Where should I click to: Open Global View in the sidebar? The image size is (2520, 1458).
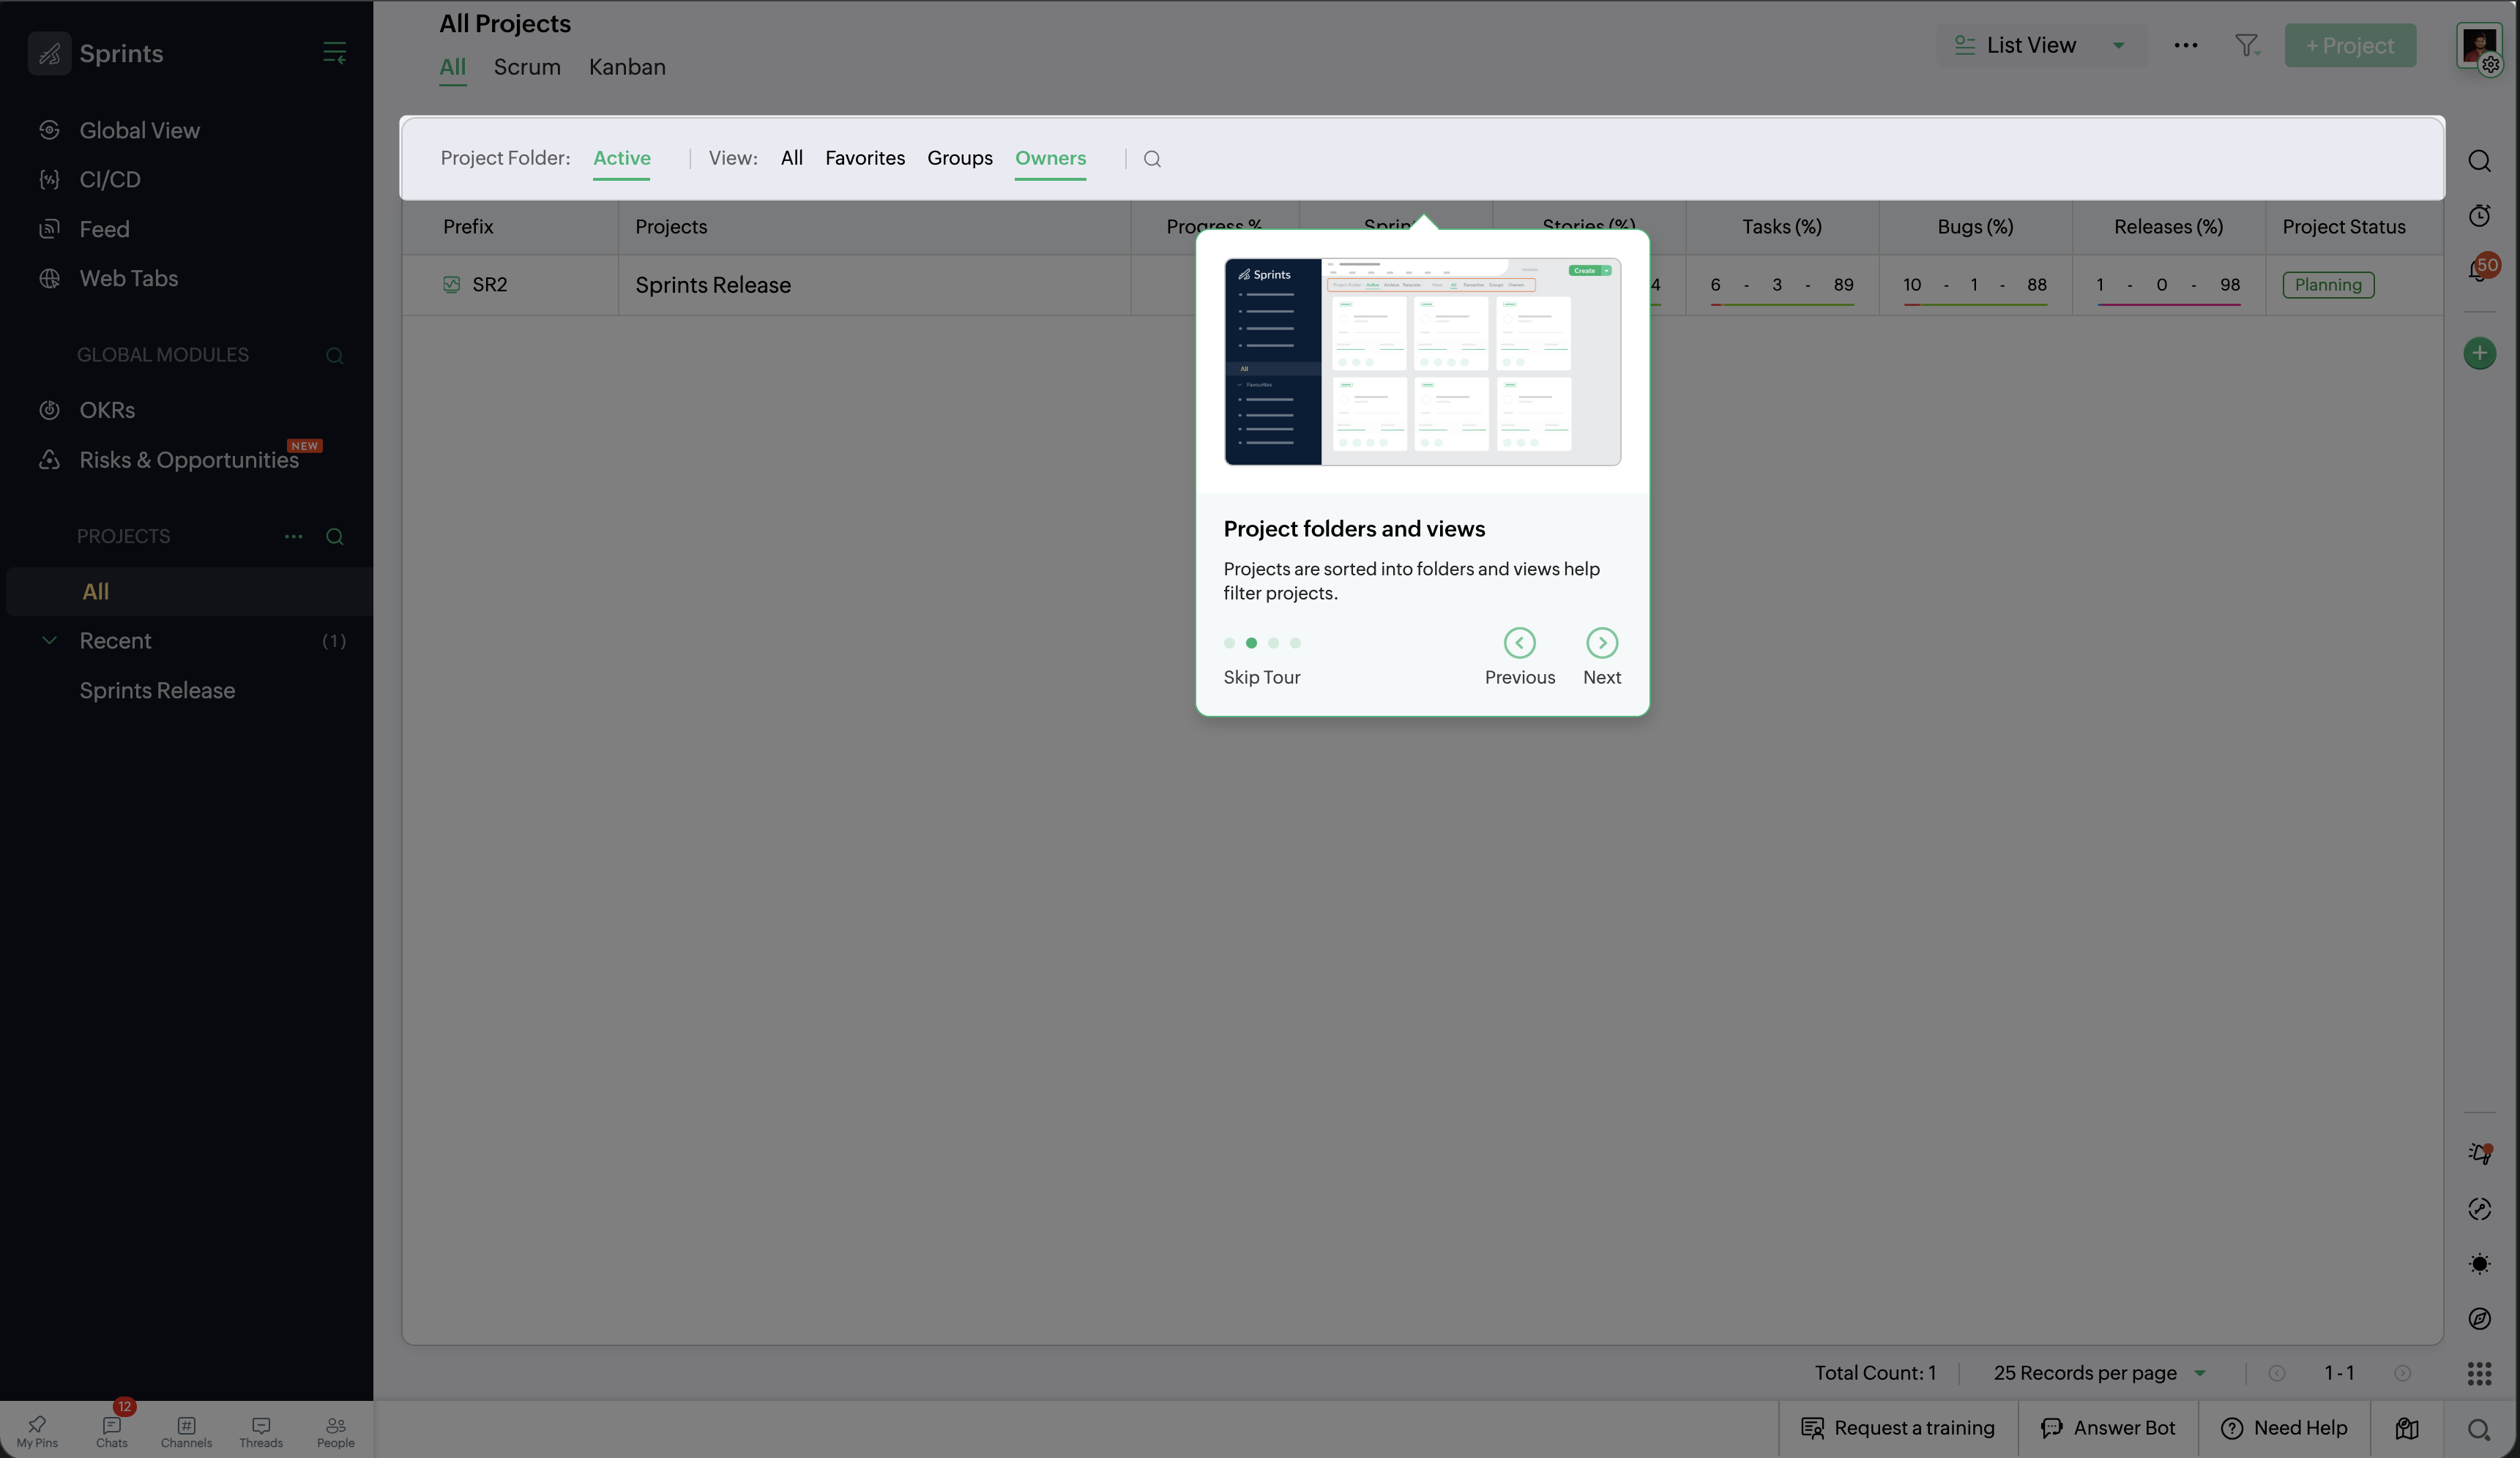click(139, 130)
